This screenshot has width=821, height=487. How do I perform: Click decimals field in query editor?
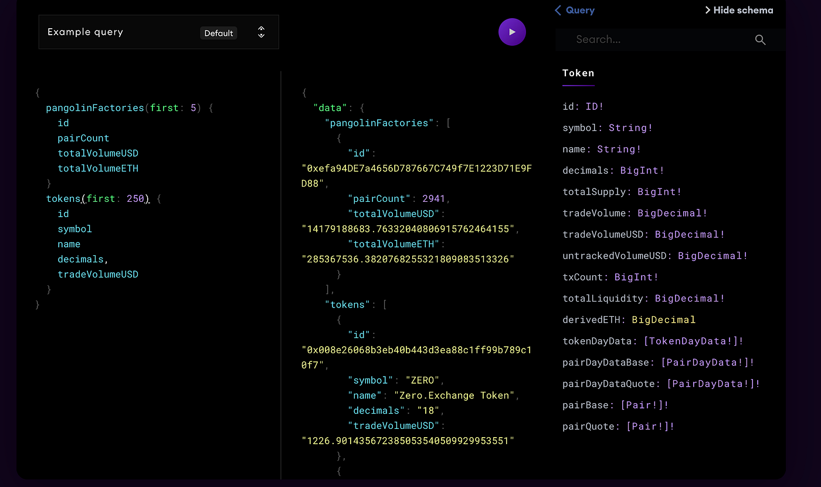click(x=80, y=259)
